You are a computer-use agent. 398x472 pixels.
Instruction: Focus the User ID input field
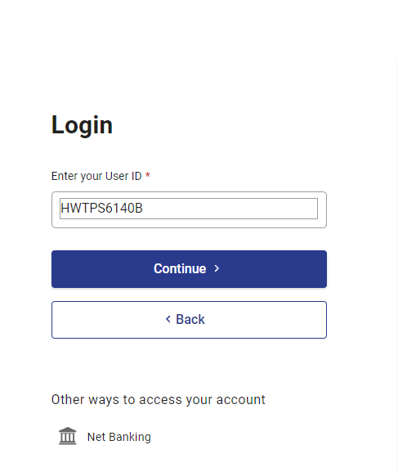pyautogui.click(x=189, y=209)
